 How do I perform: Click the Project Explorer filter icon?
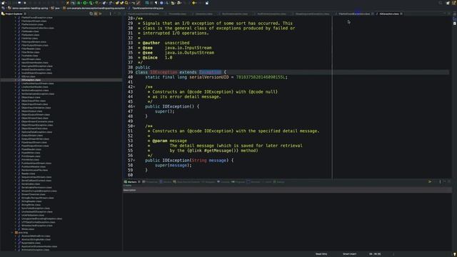click(100, 14)
